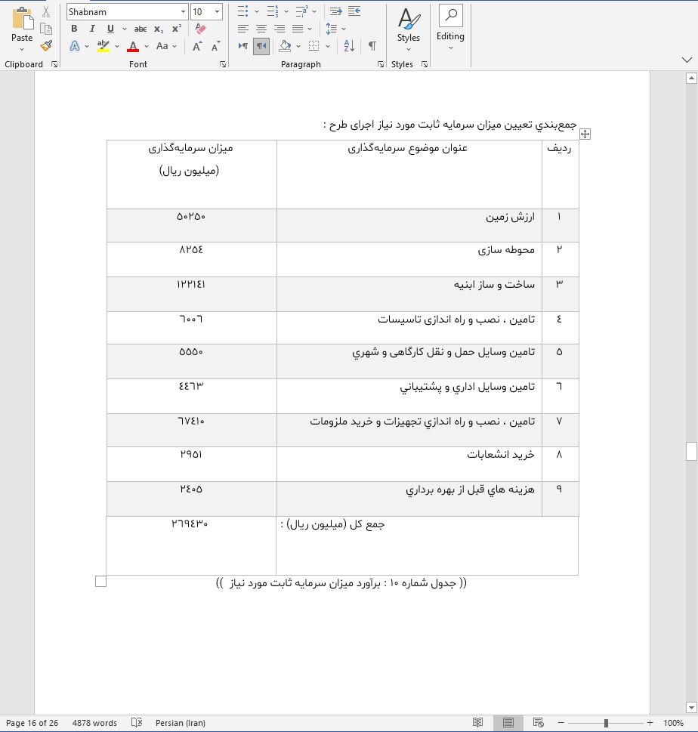Switch to Print Layout view
Image resolution: width=698 pixels, height=732 pixels.
[508, 723]
